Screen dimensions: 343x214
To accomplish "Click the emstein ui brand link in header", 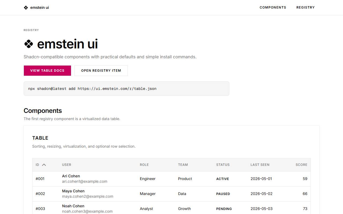I will (x=36, y=7).
